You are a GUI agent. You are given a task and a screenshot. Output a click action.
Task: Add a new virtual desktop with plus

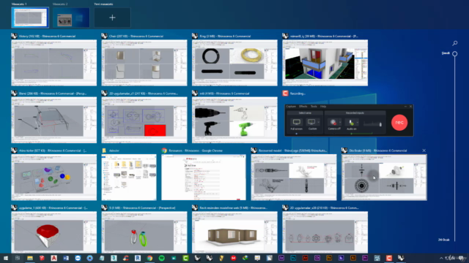point(112,18)
